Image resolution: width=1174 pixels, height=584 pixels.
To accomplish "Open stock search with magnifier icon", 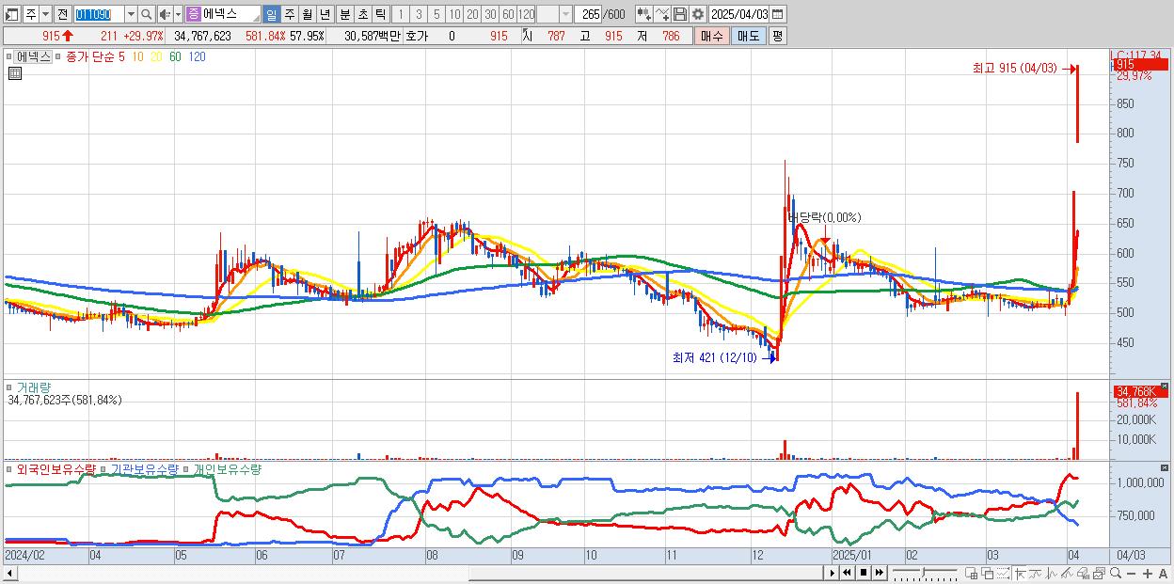I will (x=146, y=14).
